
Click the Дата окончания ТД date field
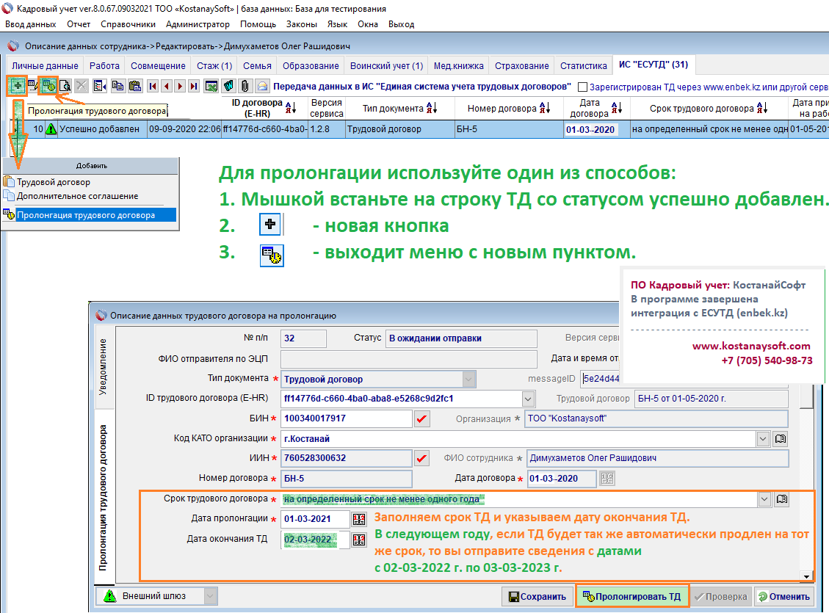tap(315, 540)
